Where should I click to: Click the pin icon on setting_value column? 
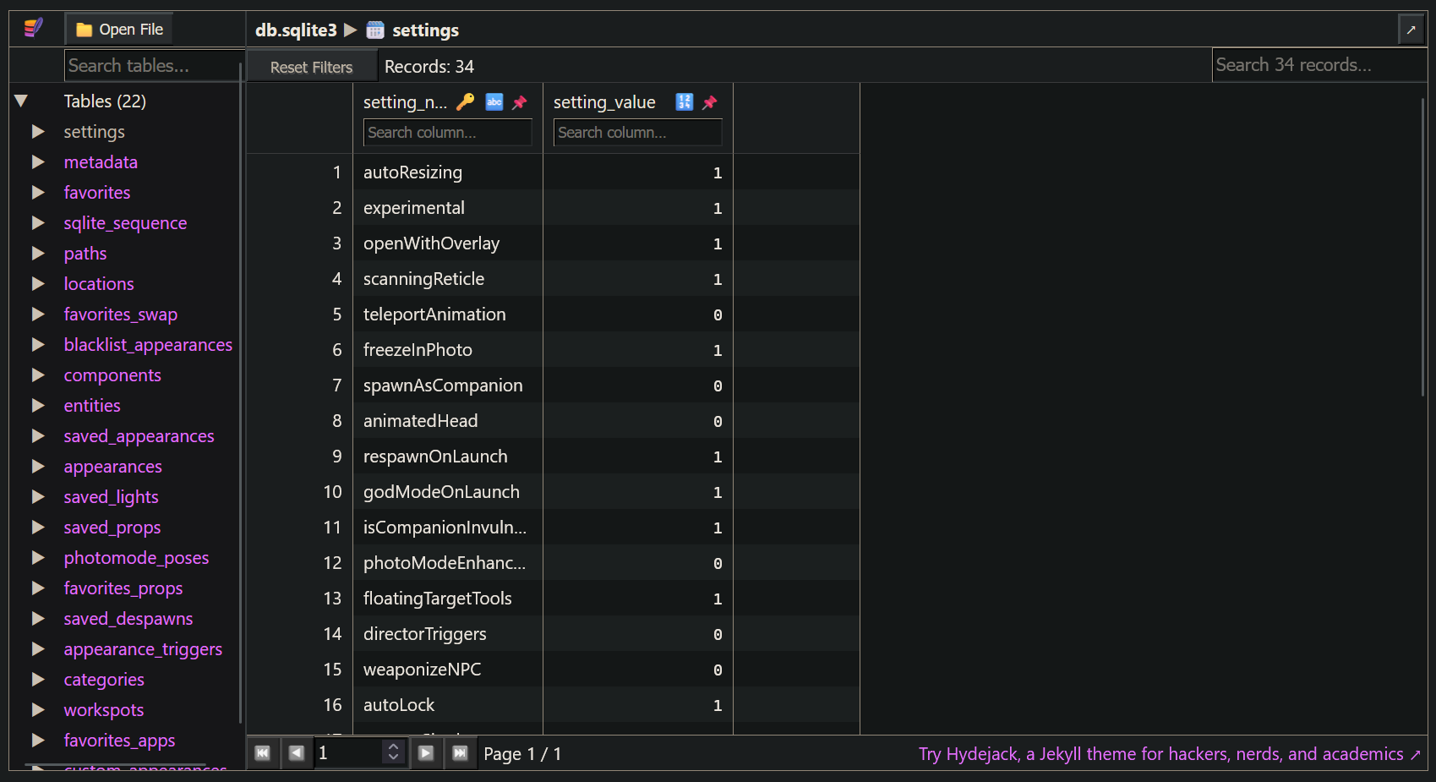click(x=710, y=102)
